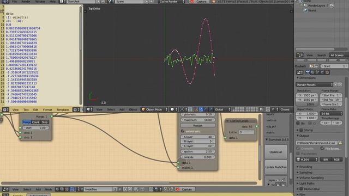Toggle the Border checkbox under Aspect Ratio
This screenshot has height=196, width=349.
[298, 123]
